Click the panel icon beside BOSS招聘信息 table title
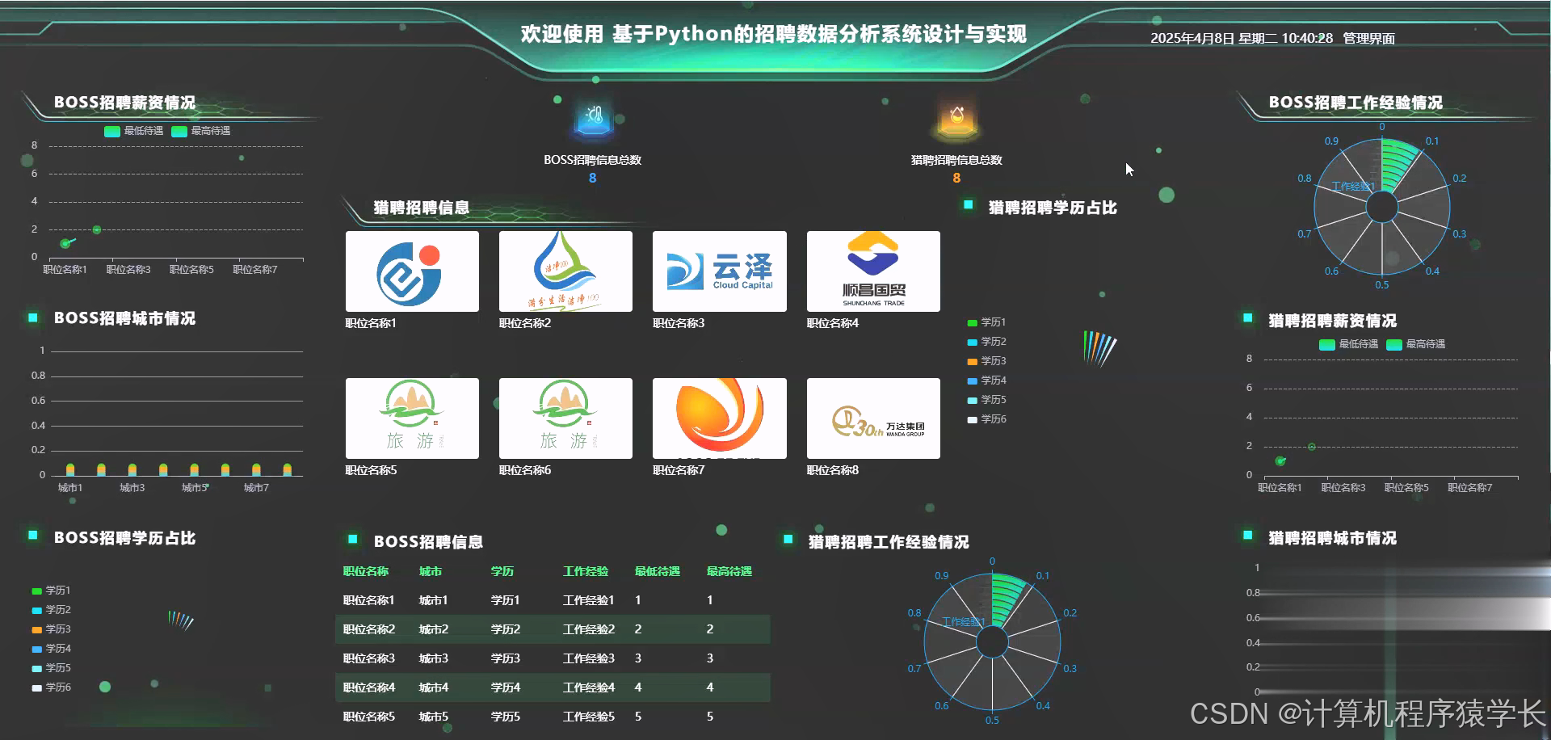 [x=351, y=537]
